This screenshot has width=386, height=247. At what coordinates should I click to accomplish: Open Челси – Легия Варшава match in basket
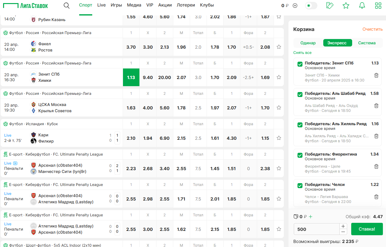tap(326, 196)
